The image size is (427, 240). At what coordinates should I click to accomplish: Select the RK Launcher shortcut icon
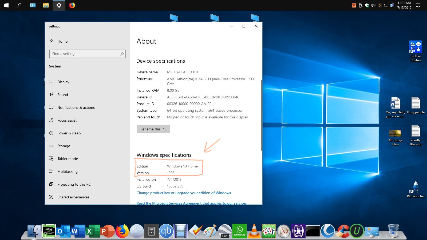coord(416,189)
